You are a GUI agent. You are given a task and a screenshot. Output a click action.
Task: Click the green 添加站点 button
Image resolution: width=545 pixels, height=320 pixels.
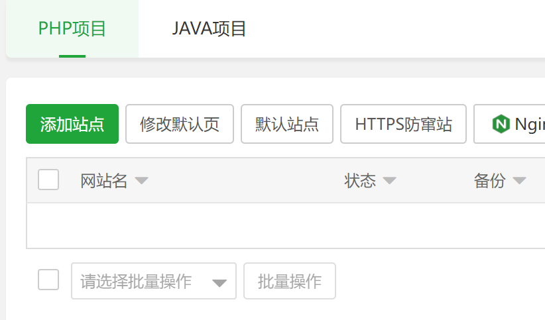[72, 124]
